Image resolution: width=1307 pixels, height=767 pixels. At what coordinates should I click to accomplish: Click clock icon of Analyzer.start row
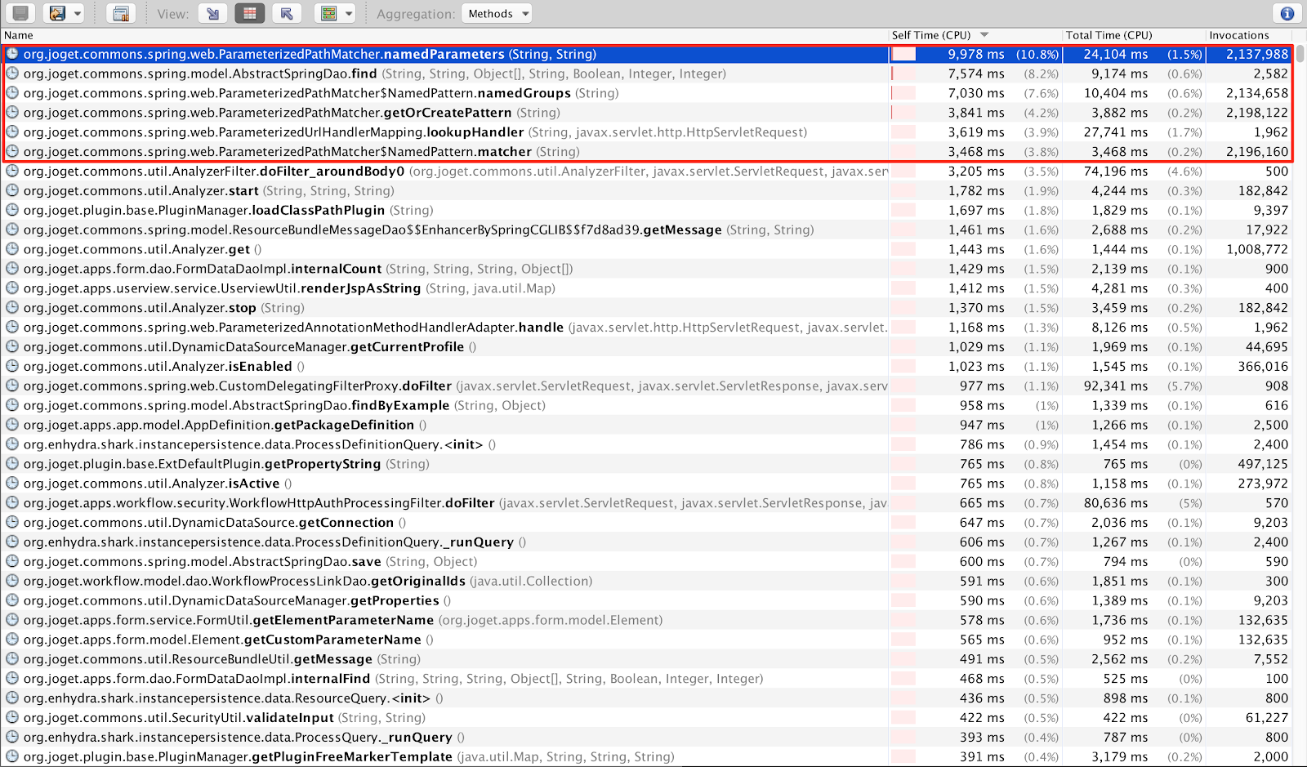coord(12,191)
